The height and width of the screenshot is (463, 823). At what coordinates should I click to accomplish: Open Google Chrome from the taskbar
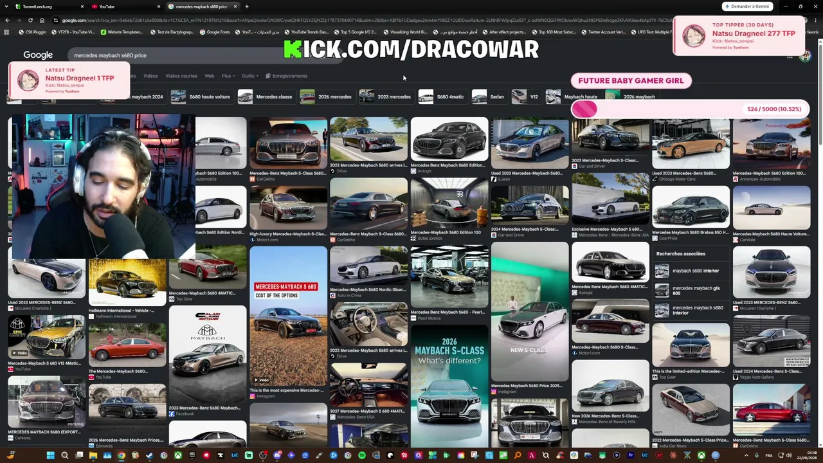pos(121,456)
